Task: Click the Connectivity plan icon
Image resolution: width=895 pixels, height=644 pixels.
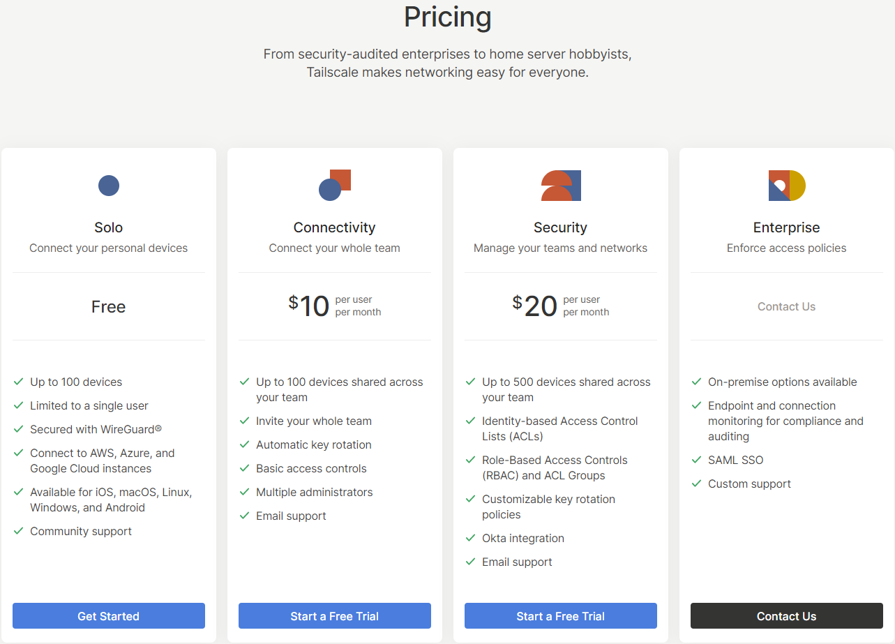Action: pyautogui.click(x=335, y=185)
